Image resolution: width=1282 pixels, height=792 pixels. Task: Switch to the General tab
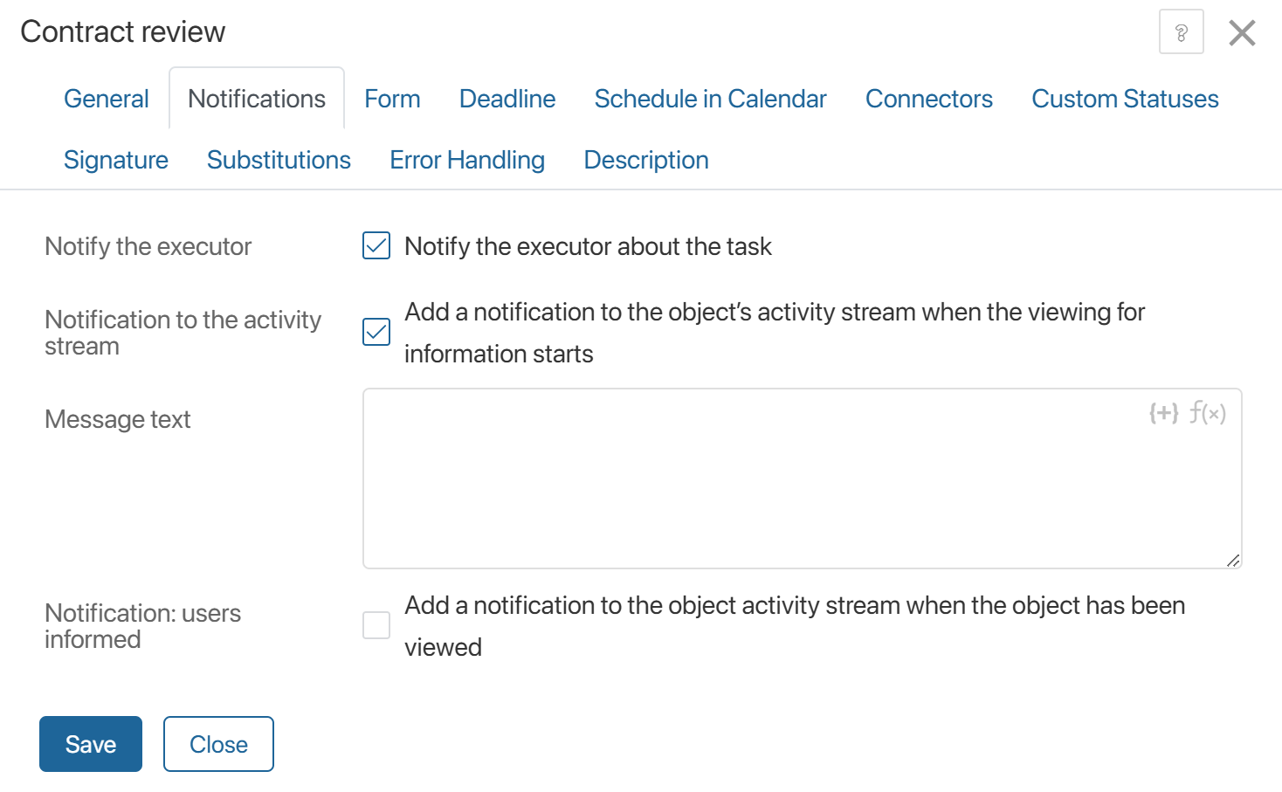click(107, 100)
